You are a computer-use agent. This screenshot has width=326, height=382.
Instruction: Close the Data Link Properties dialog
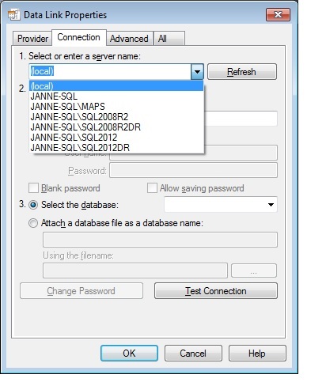point(278,14)
